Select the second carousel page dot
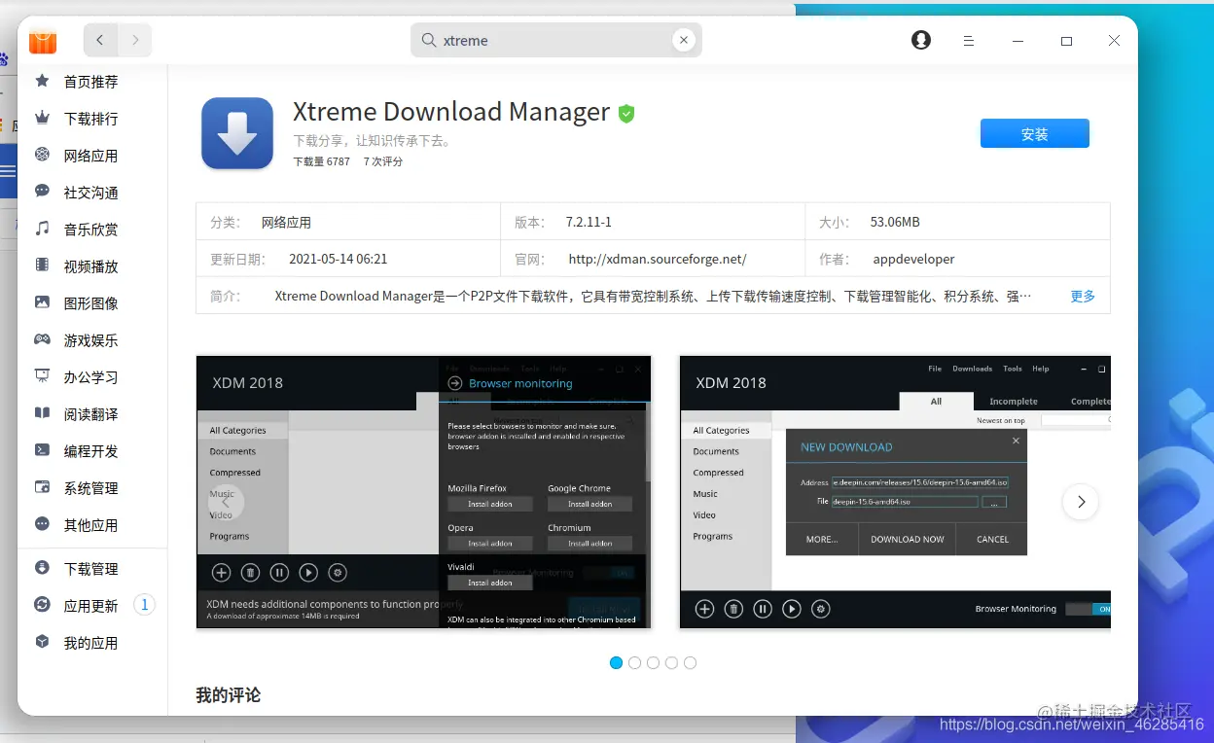Screen dimensions: 1214x743 634,662
